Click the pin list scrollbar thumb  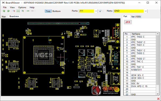[158, 60]
